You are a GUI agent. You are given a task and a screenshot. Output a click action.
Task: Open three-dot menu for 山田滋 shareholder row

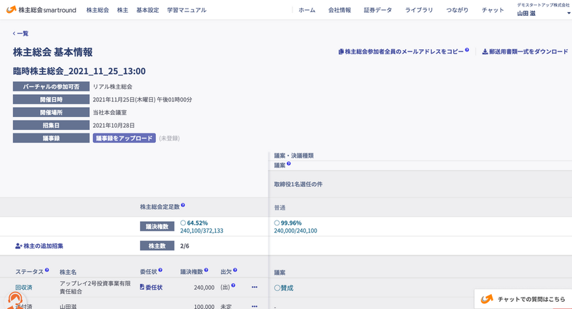tap(254, 305)
